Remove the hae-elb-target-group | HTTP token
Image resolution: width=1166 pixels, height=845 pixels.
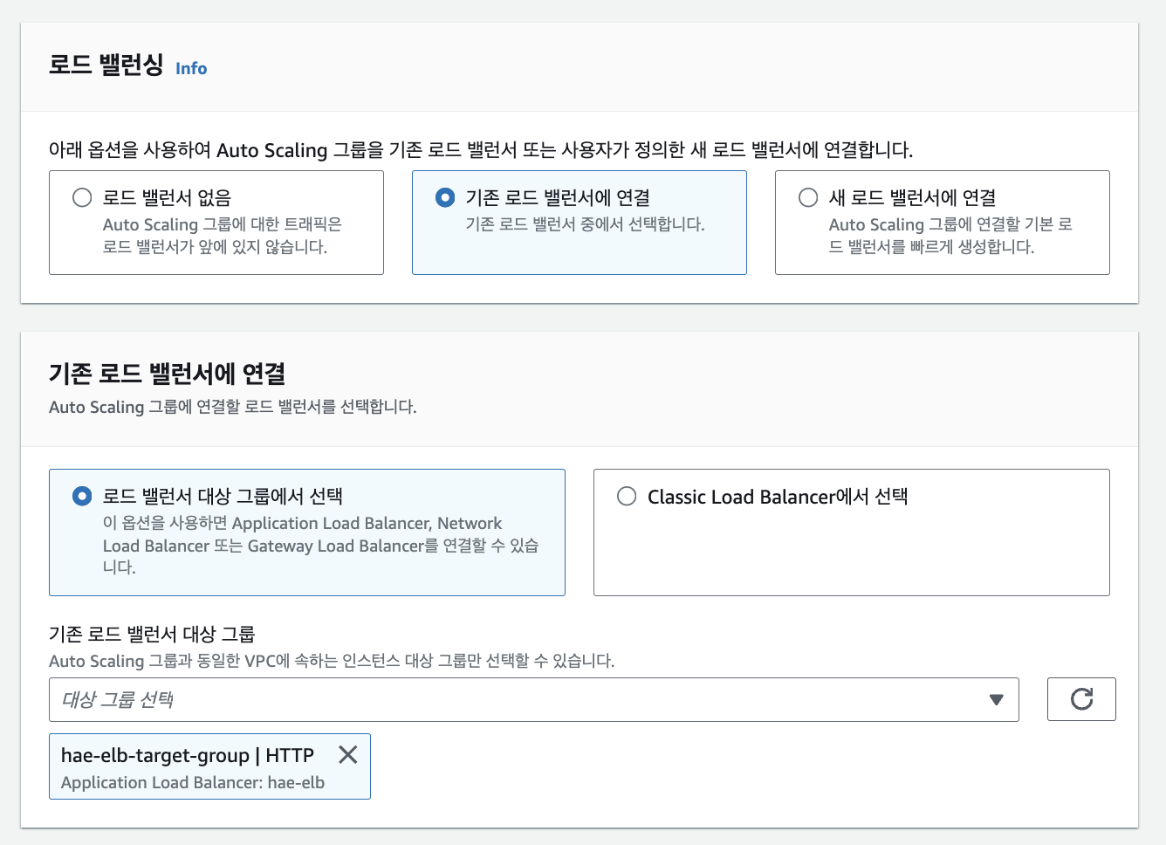coord(347,755)
